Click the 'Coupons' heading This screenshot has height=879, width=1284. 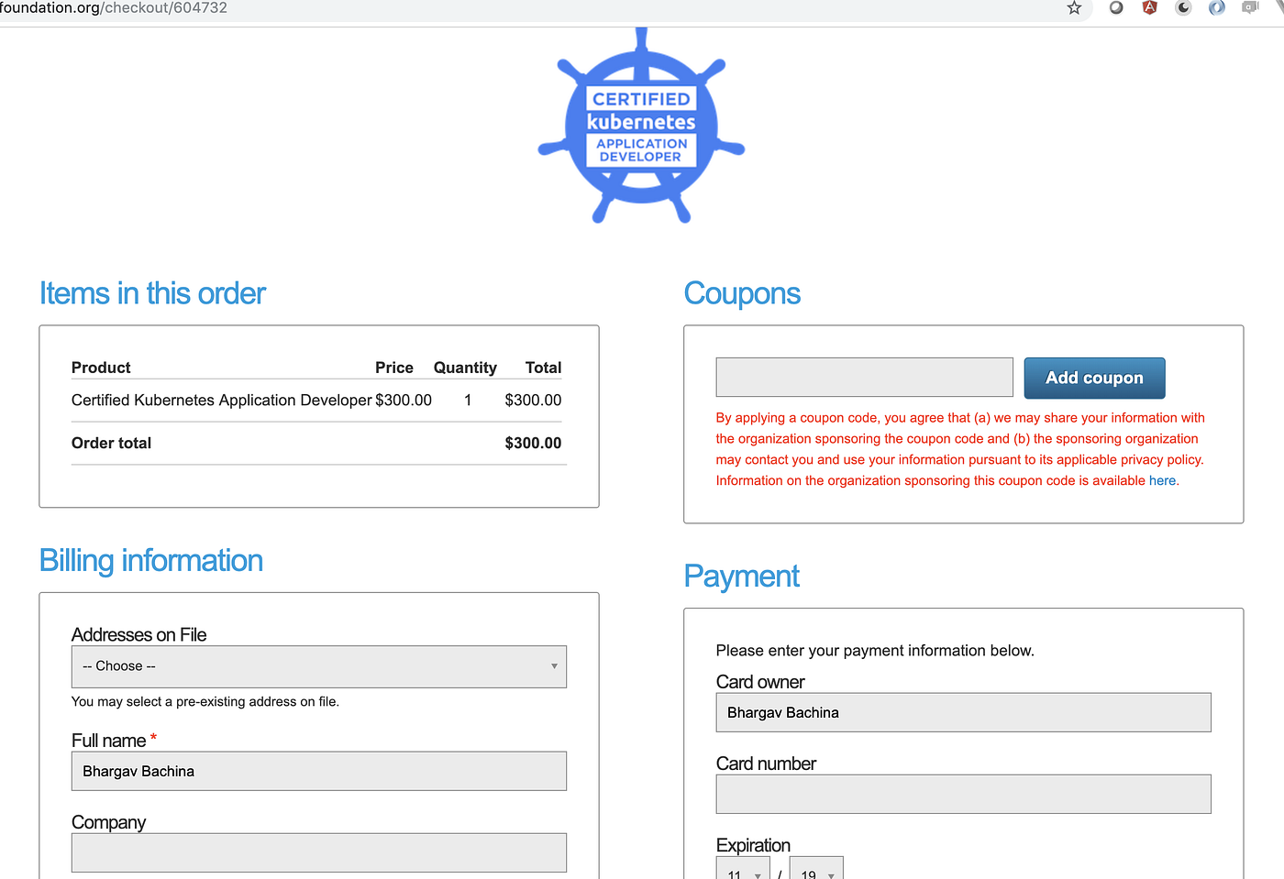pyautogui.click(x=742, y=293)
